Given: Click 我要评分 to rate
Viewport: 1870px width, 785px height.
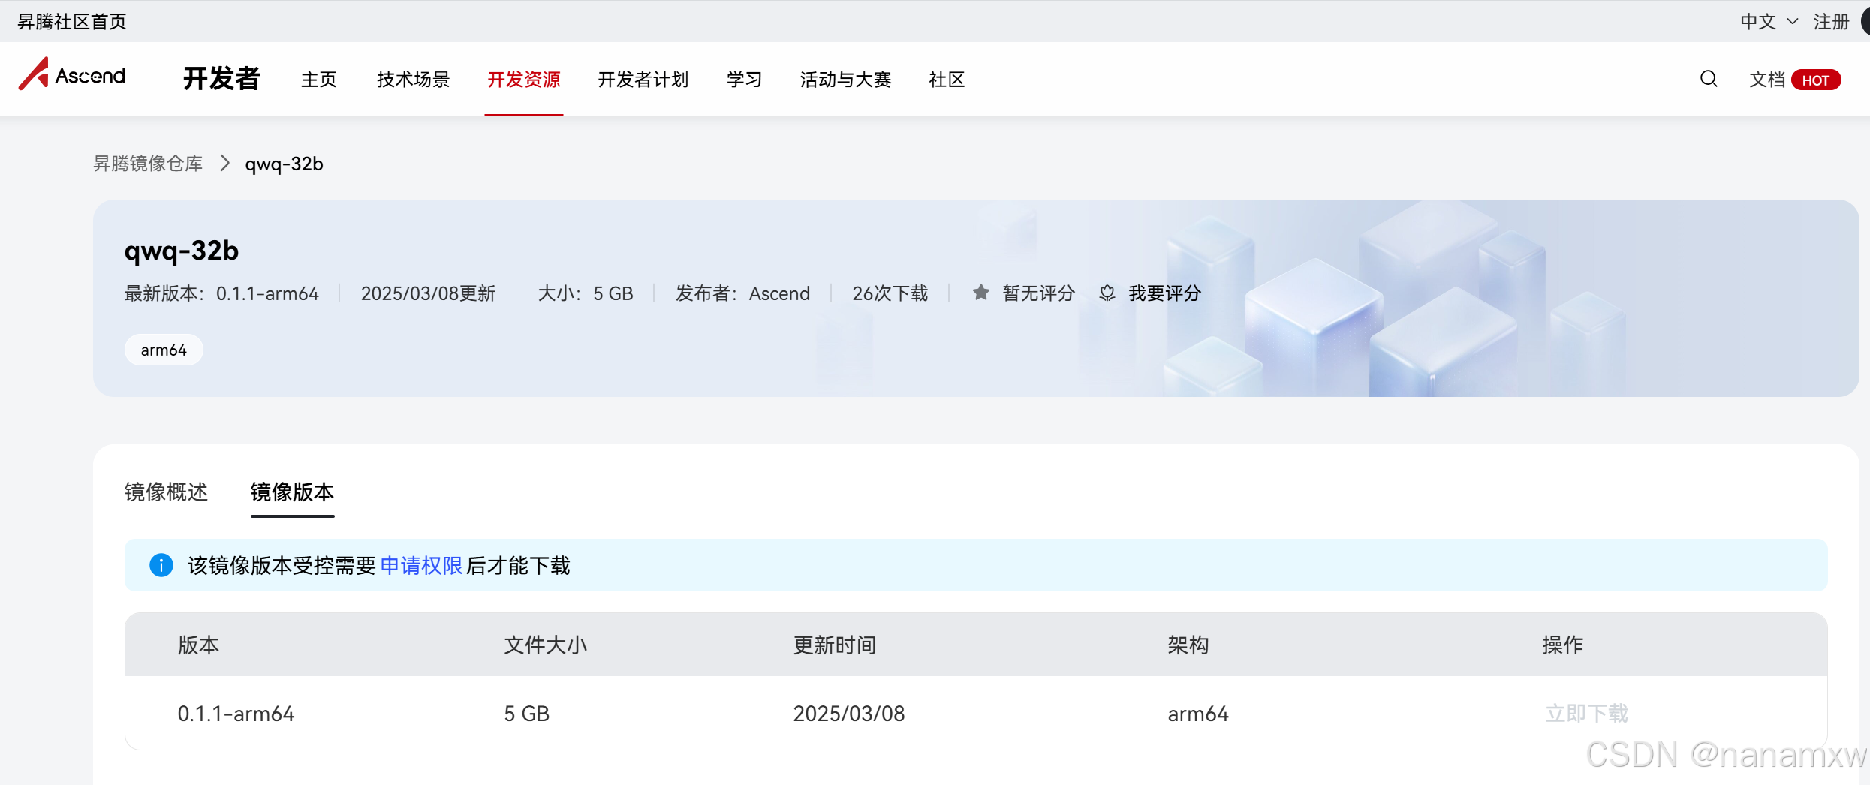Looking at the screenshot, I should 1164,293.
